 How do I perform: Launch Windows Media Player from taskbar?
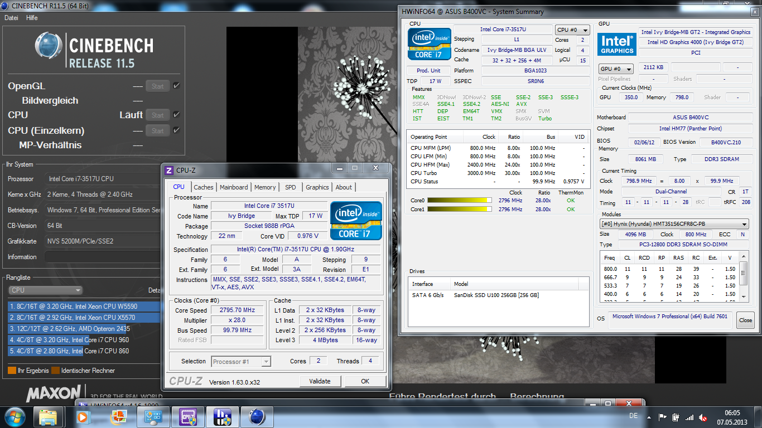coord(83,416)
